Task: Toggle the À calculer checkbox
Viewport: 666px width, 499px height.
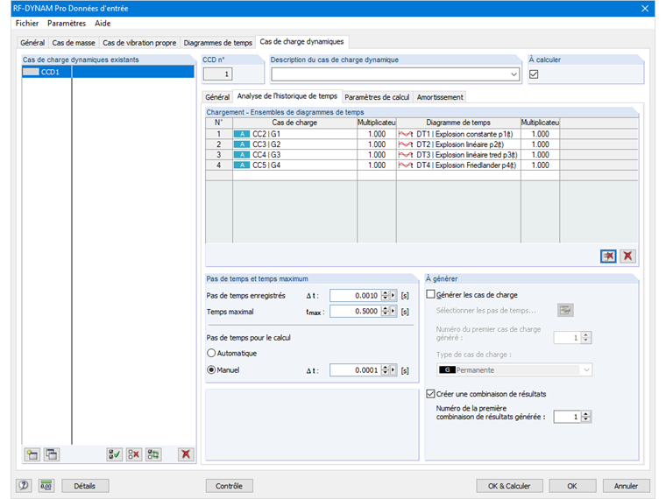Action: tap(534, 74)
